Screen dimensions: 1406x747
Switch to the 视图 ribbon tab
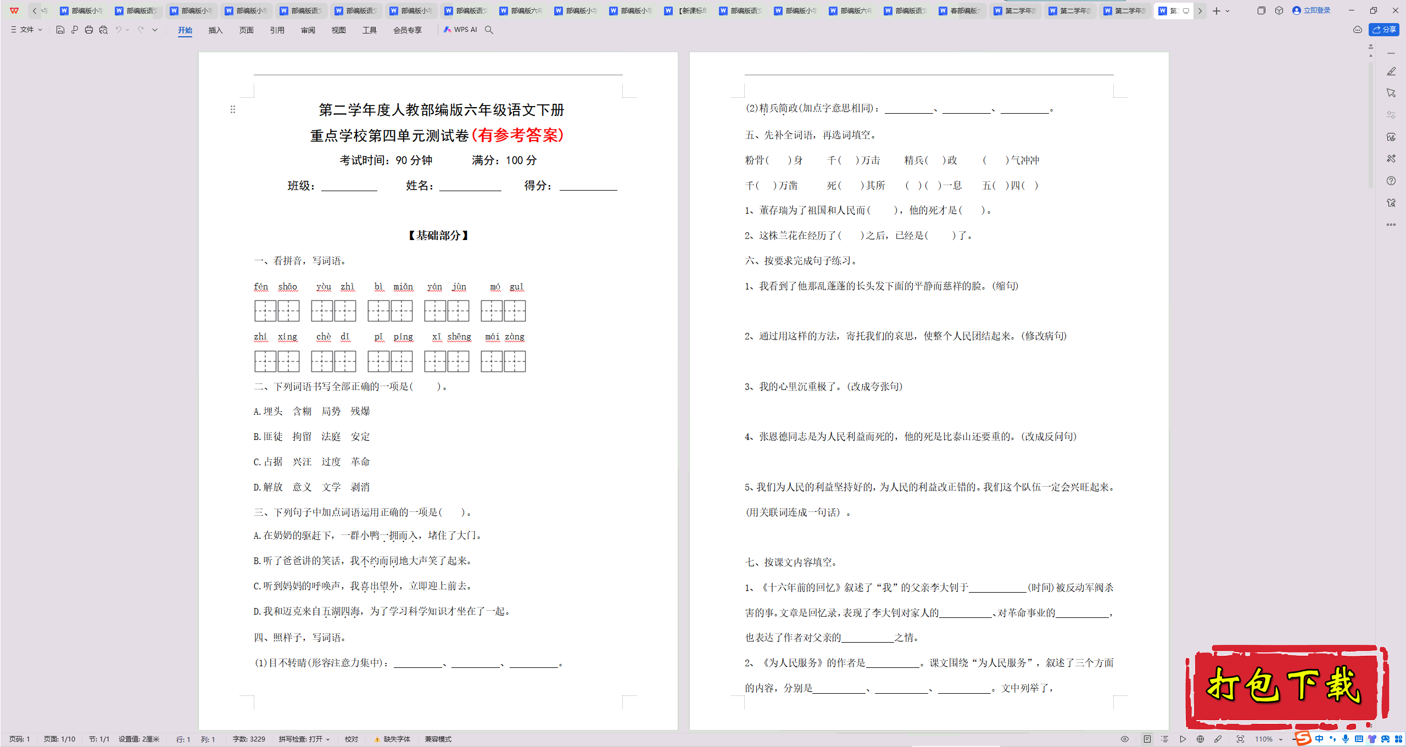[x=339, y=30]
